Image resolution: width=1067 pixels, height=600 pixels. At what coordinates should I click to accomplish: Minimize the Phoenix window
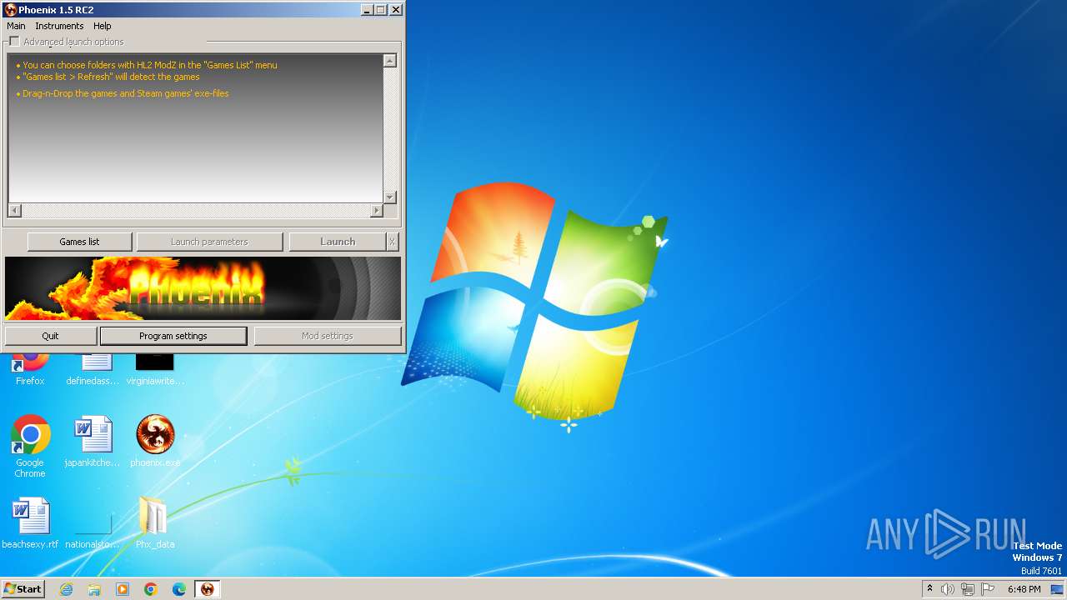[367, 10]
